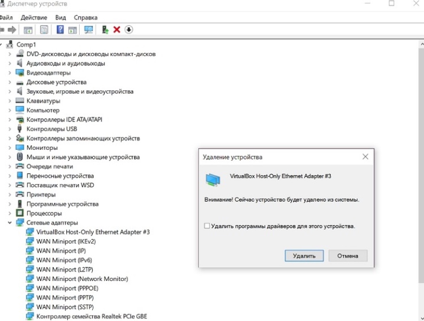The height and width of the screenshot is (321, 424).
Task: Open the Справка menu
Action: click(86, 18)
